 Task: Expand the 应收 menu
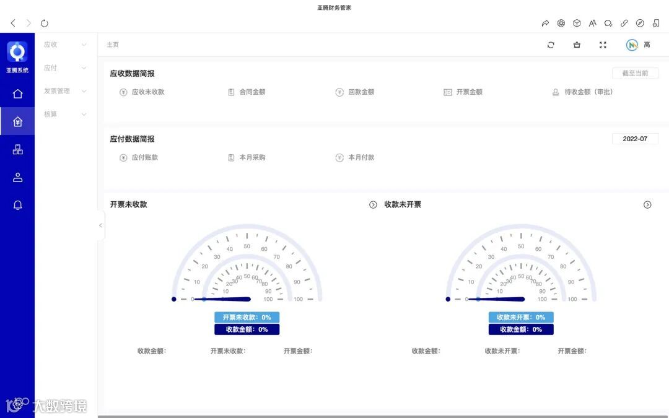pos(65,45)
